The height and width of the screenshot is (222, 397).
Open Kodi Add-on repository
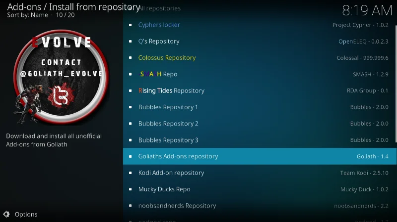pyautogui.click(x=260, y=173)
